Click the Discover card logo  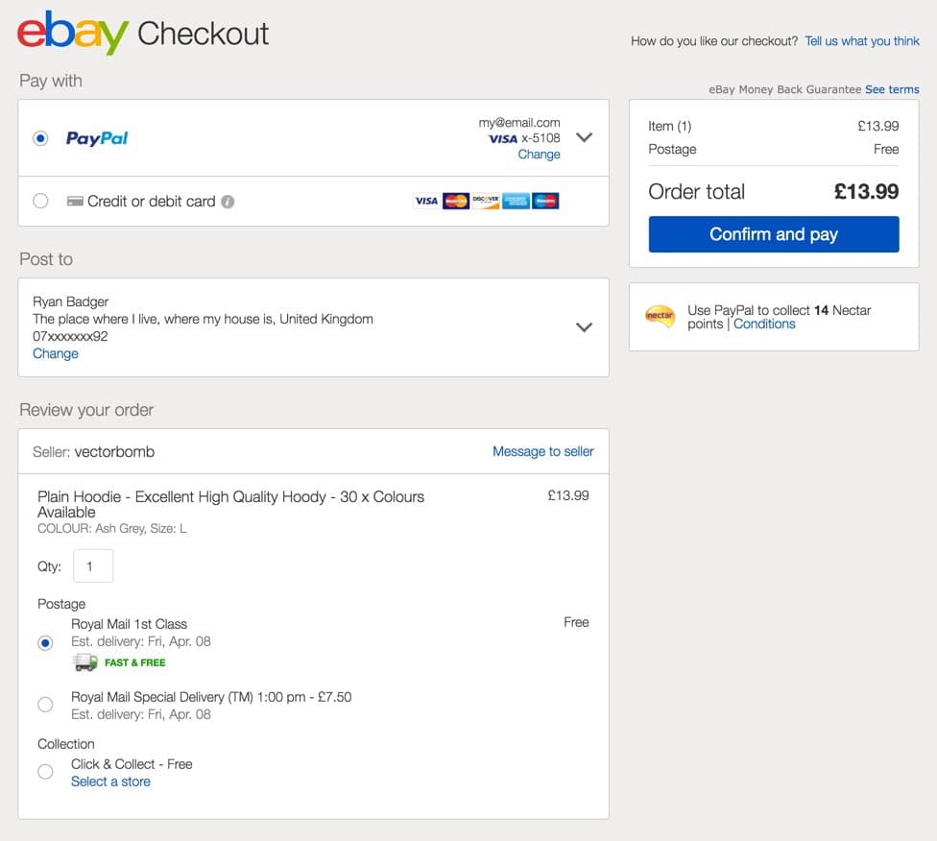point(486,202)
